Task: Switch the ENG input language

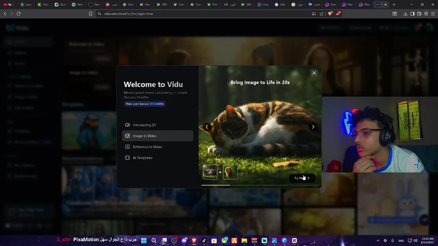Action: (401, 241)
